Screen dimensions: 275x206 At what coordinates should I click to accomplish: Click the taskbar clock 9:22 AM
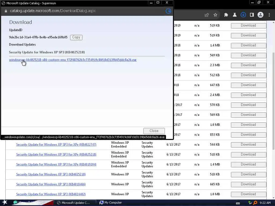coord(265,203)
